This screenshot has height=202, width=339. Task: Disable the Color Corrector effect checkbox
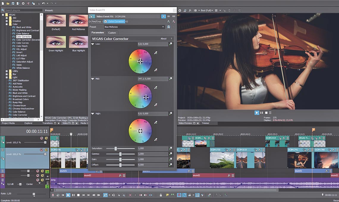tap(106, 21)
